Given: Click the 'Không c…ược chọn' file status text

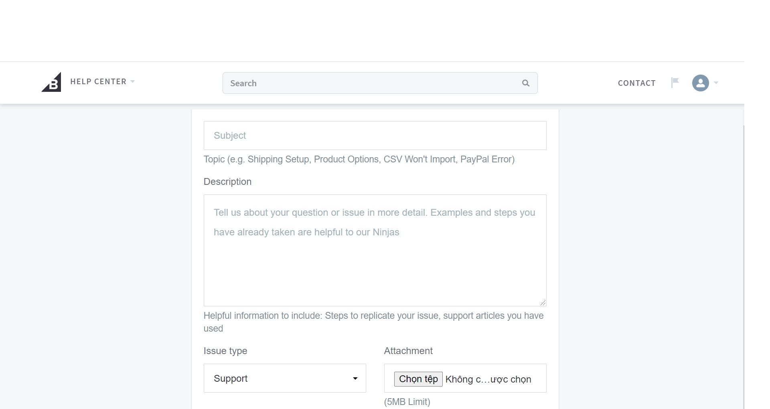Looking at the screenshot, I should tap(488, 379).
